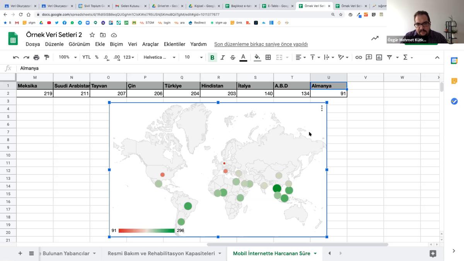Open the font size 10 dropdown
This screenshot has width=464, height=261.
coord(193,57)
